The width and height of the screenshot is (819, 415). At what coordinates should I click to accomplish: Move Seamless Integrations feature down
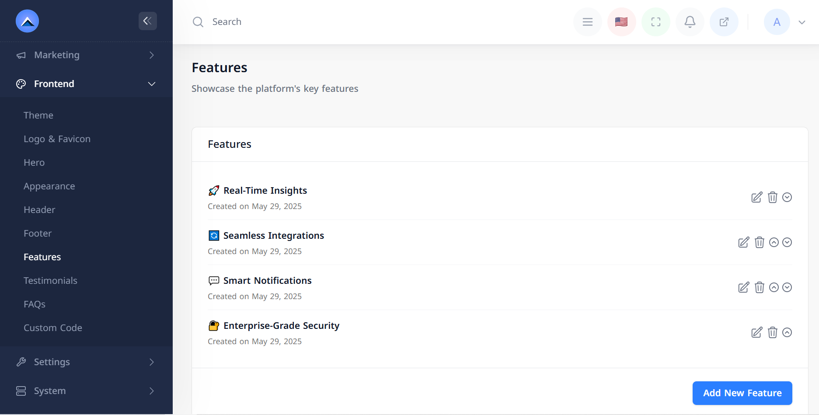787,242
